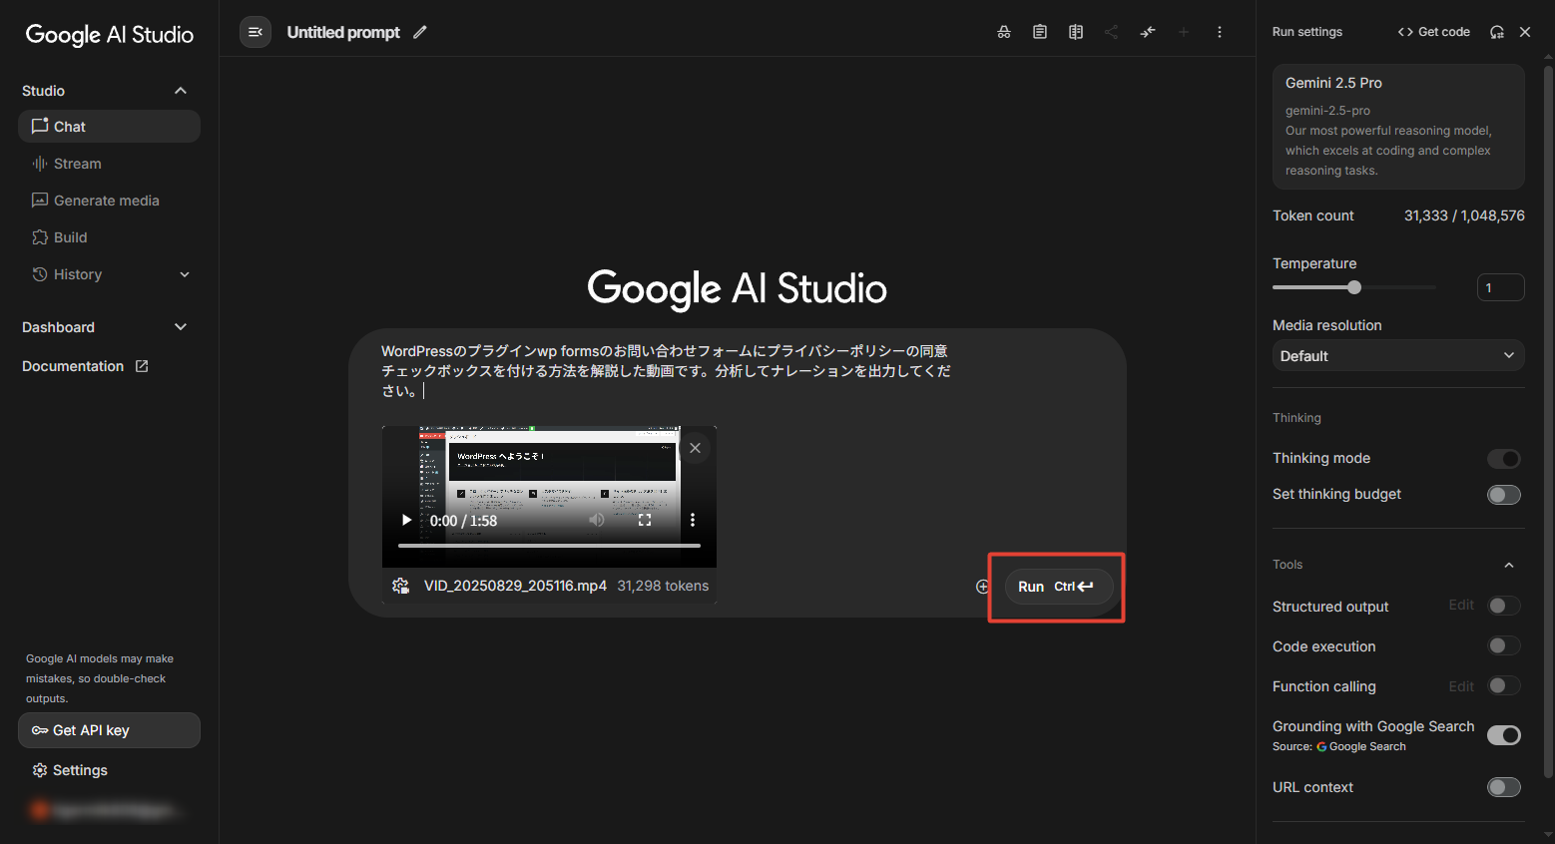
Task: Start a new prompt plus icon
Action: click(1184, 32)
